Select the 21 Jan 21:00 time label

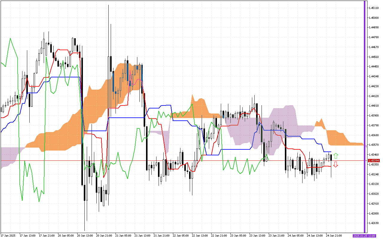tap(161, 236)
